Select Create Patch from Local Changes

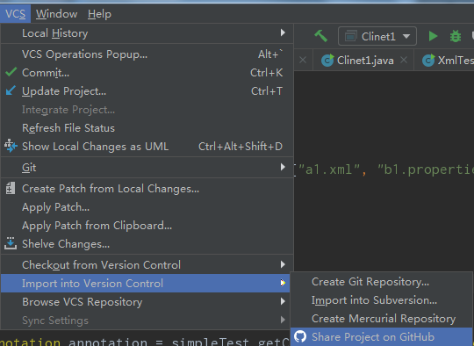(147, 189)
